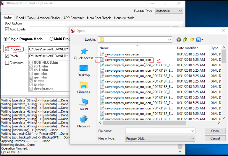
Task: Open the Advance Flasher tab
Action: (x=49, y=18)
